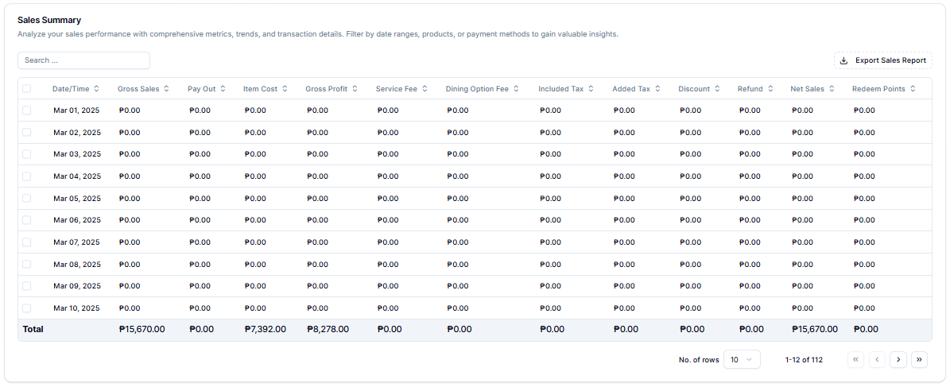Click the Pay Out sort arrows

(x=223, y=88)
